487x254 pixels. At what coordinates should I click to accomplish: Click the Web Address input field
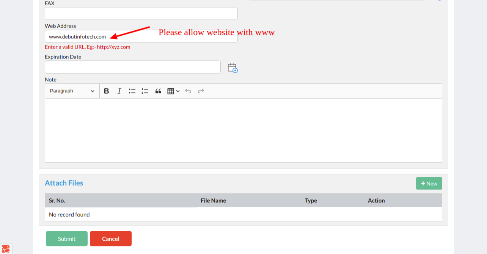tap(141, 36)
